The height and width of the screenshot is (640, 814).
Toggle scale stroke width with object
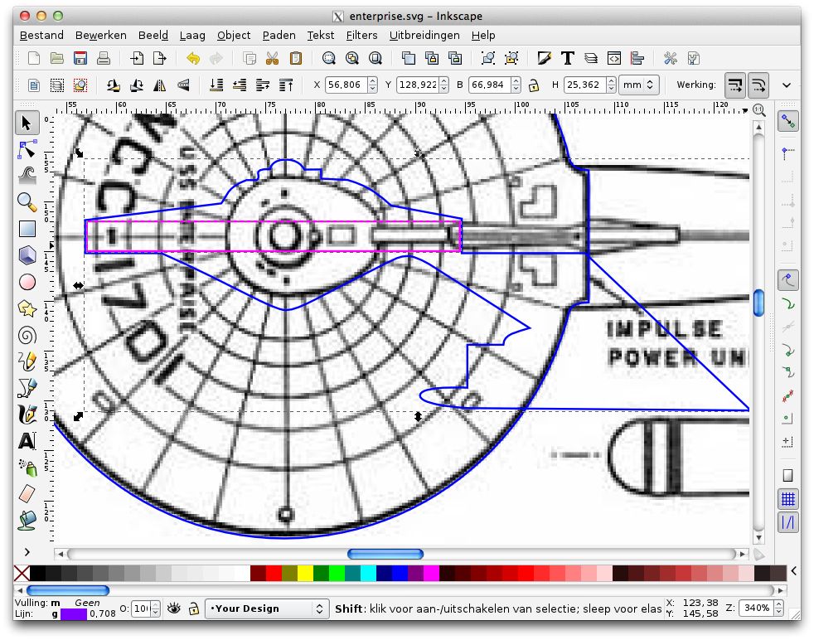[734, 85]
